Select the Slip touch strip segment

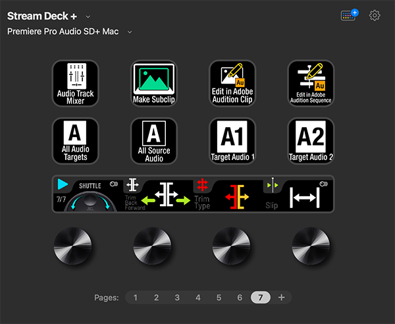click(298, 194)
